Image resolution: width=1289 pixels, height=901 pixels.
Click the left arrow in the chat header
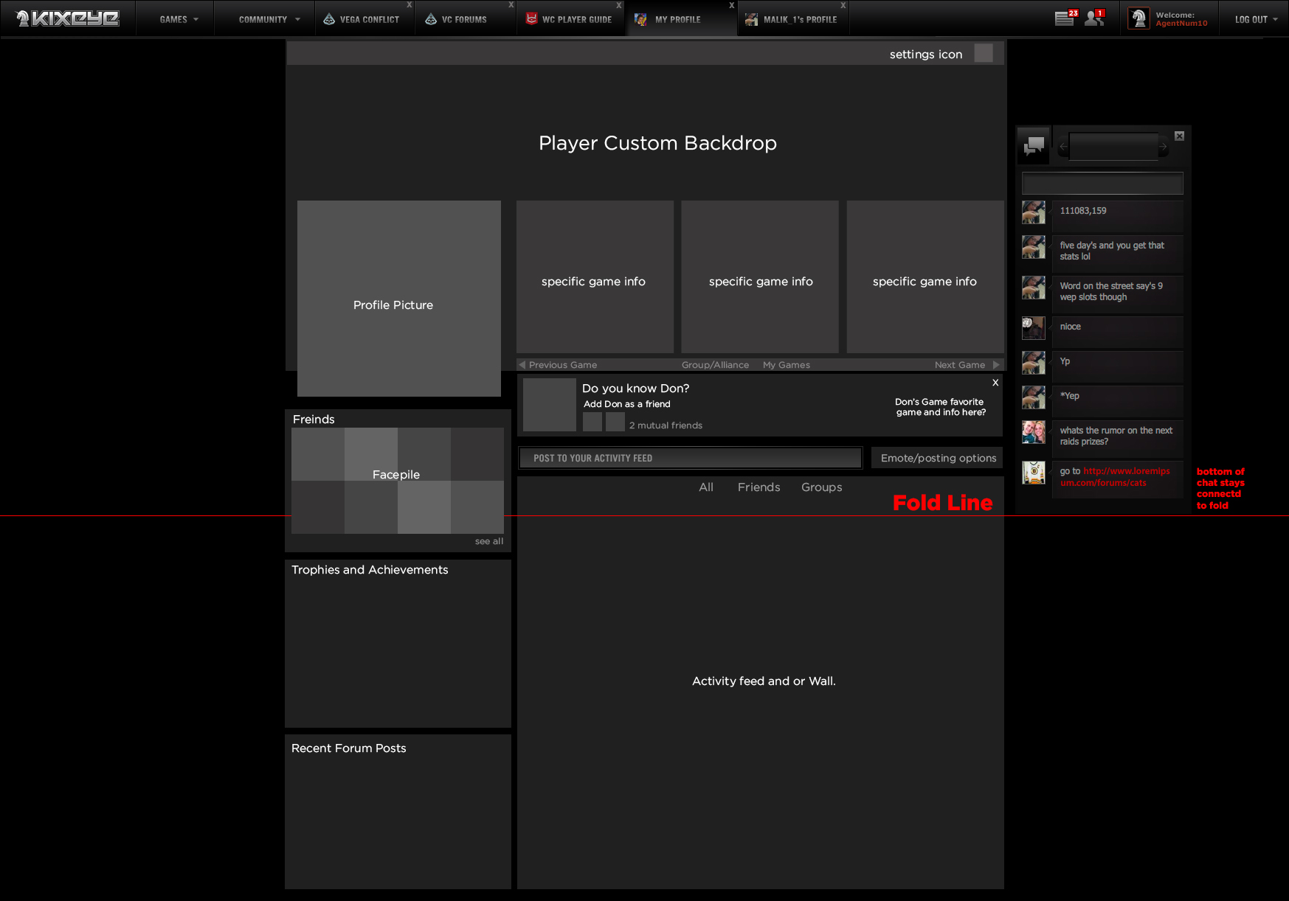coord(1063,147)
